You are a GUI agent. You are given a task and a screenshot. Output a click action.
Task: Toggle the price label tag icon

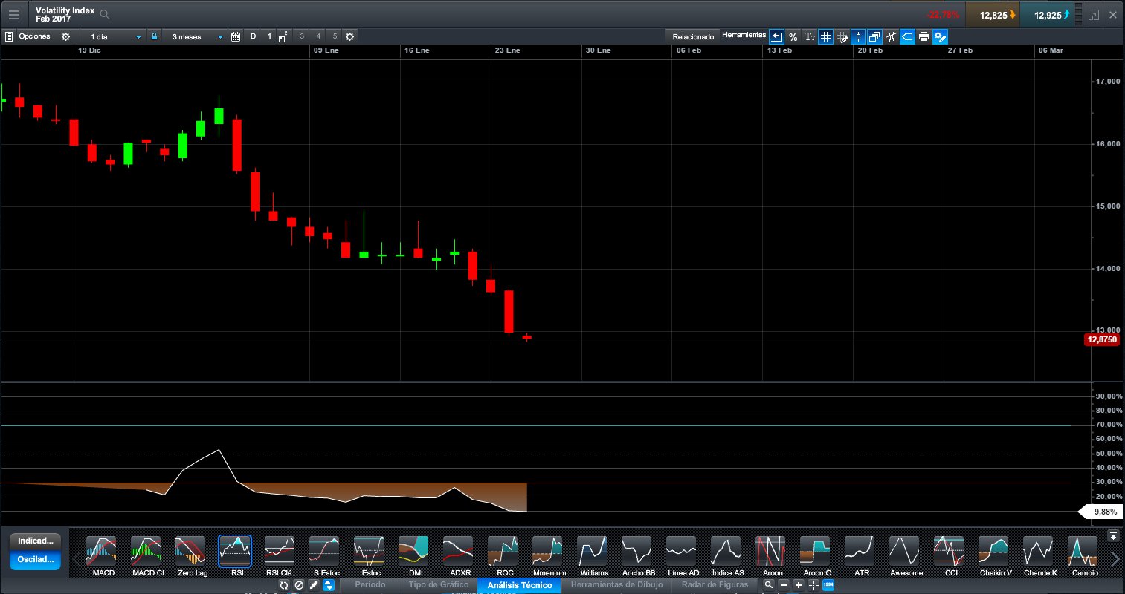click(907, 36)
